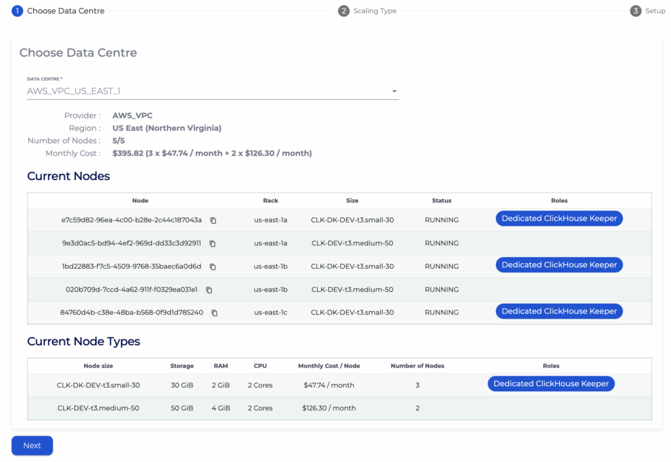671x462 pixels.
Task: Click the step 1 circle icon
Action: pyautogui.click(x=17, y=11)
